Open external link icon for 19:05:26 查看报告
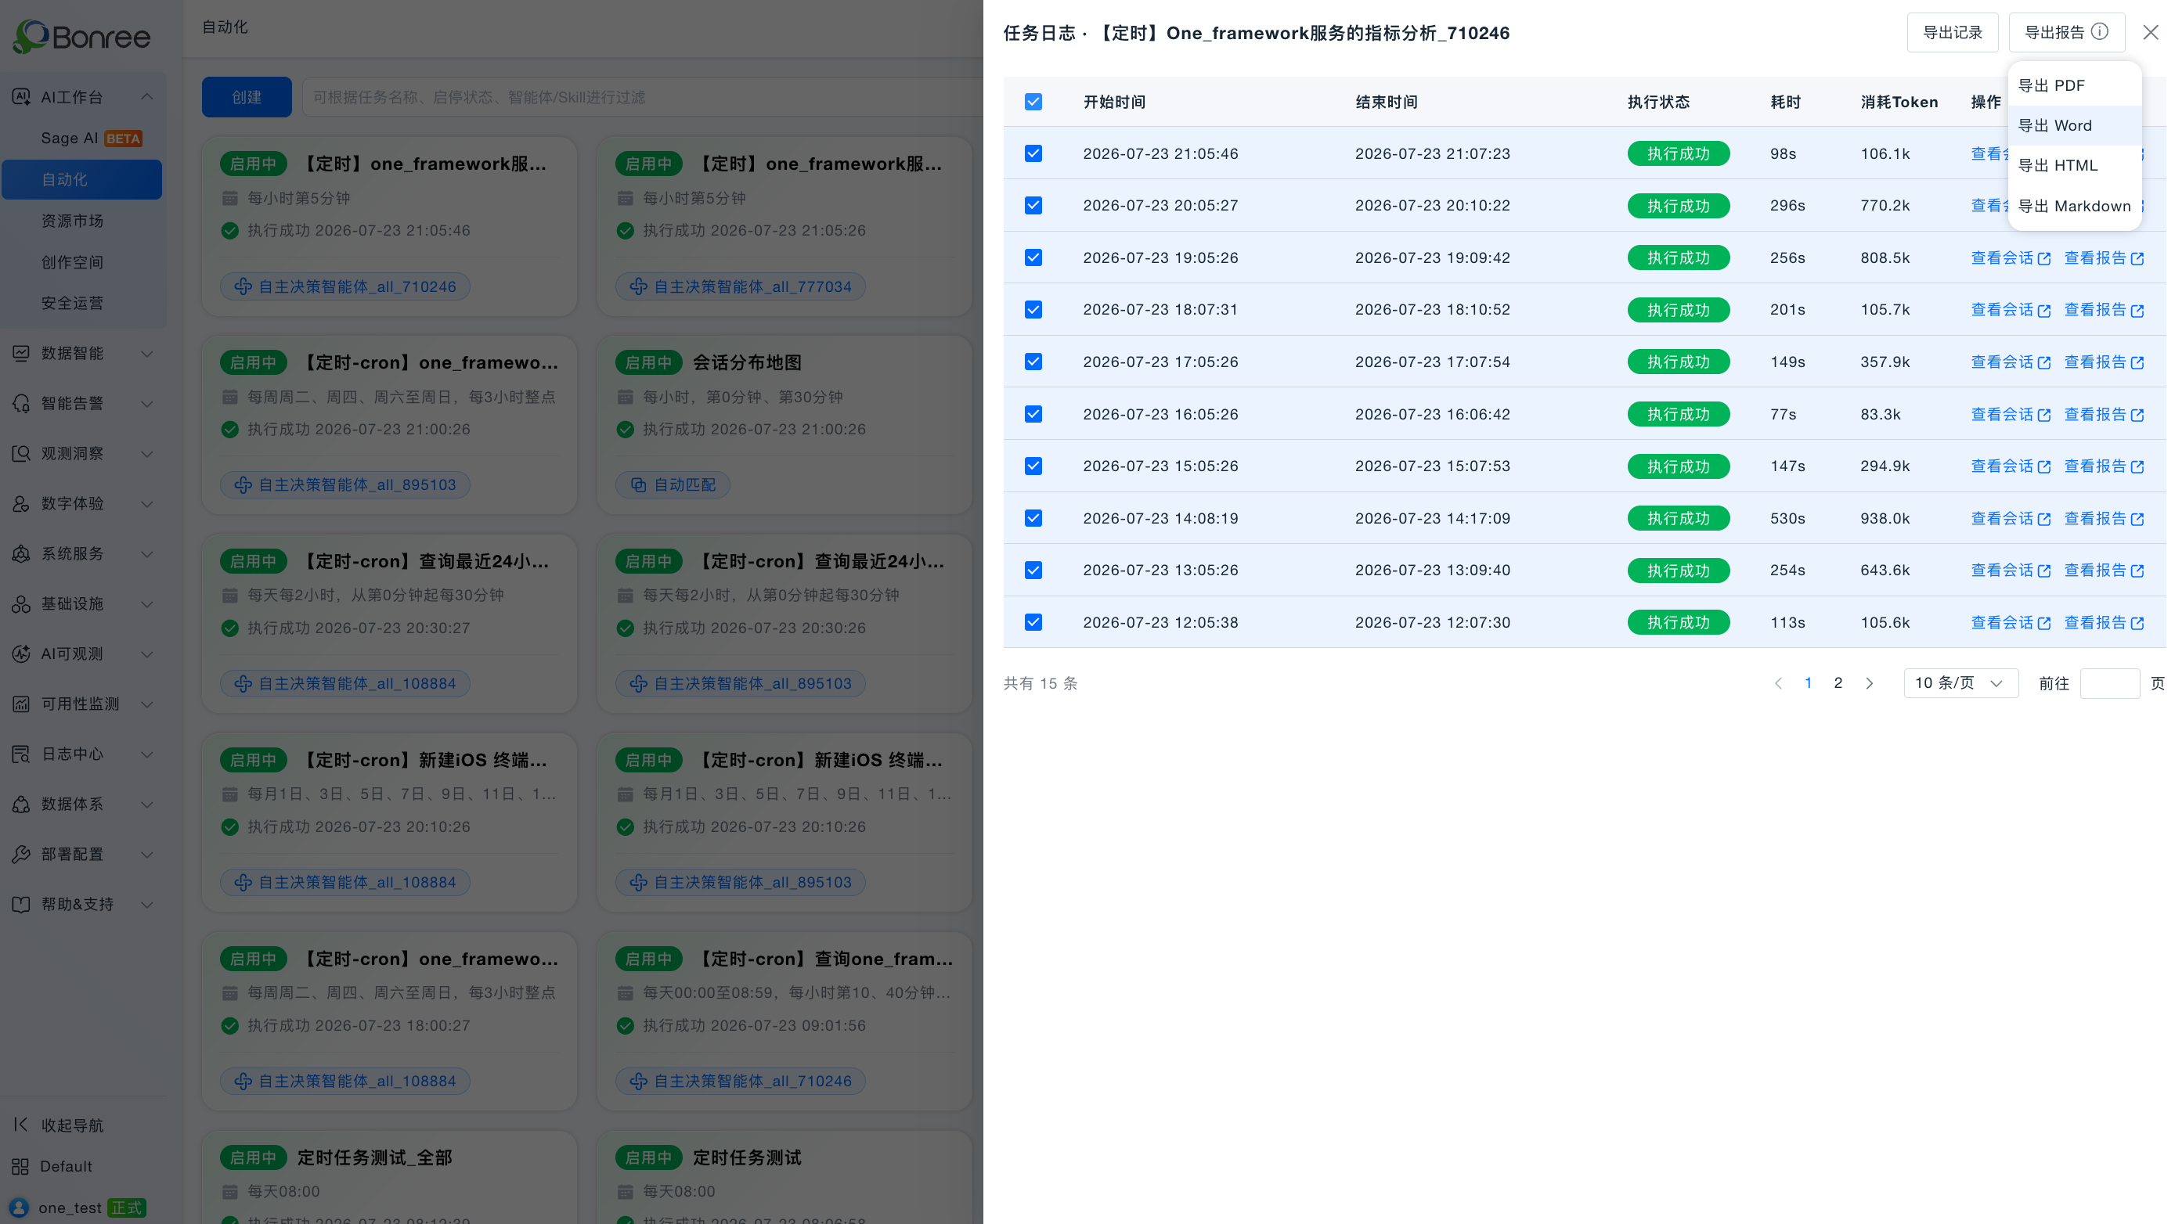Viewport: 2175px width, 1224px height. [2137, 258]
